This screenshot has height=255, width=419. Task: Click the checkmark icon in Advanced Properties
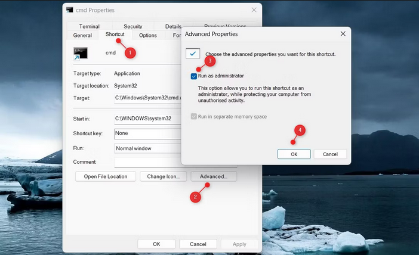click(x=193, y=54)
